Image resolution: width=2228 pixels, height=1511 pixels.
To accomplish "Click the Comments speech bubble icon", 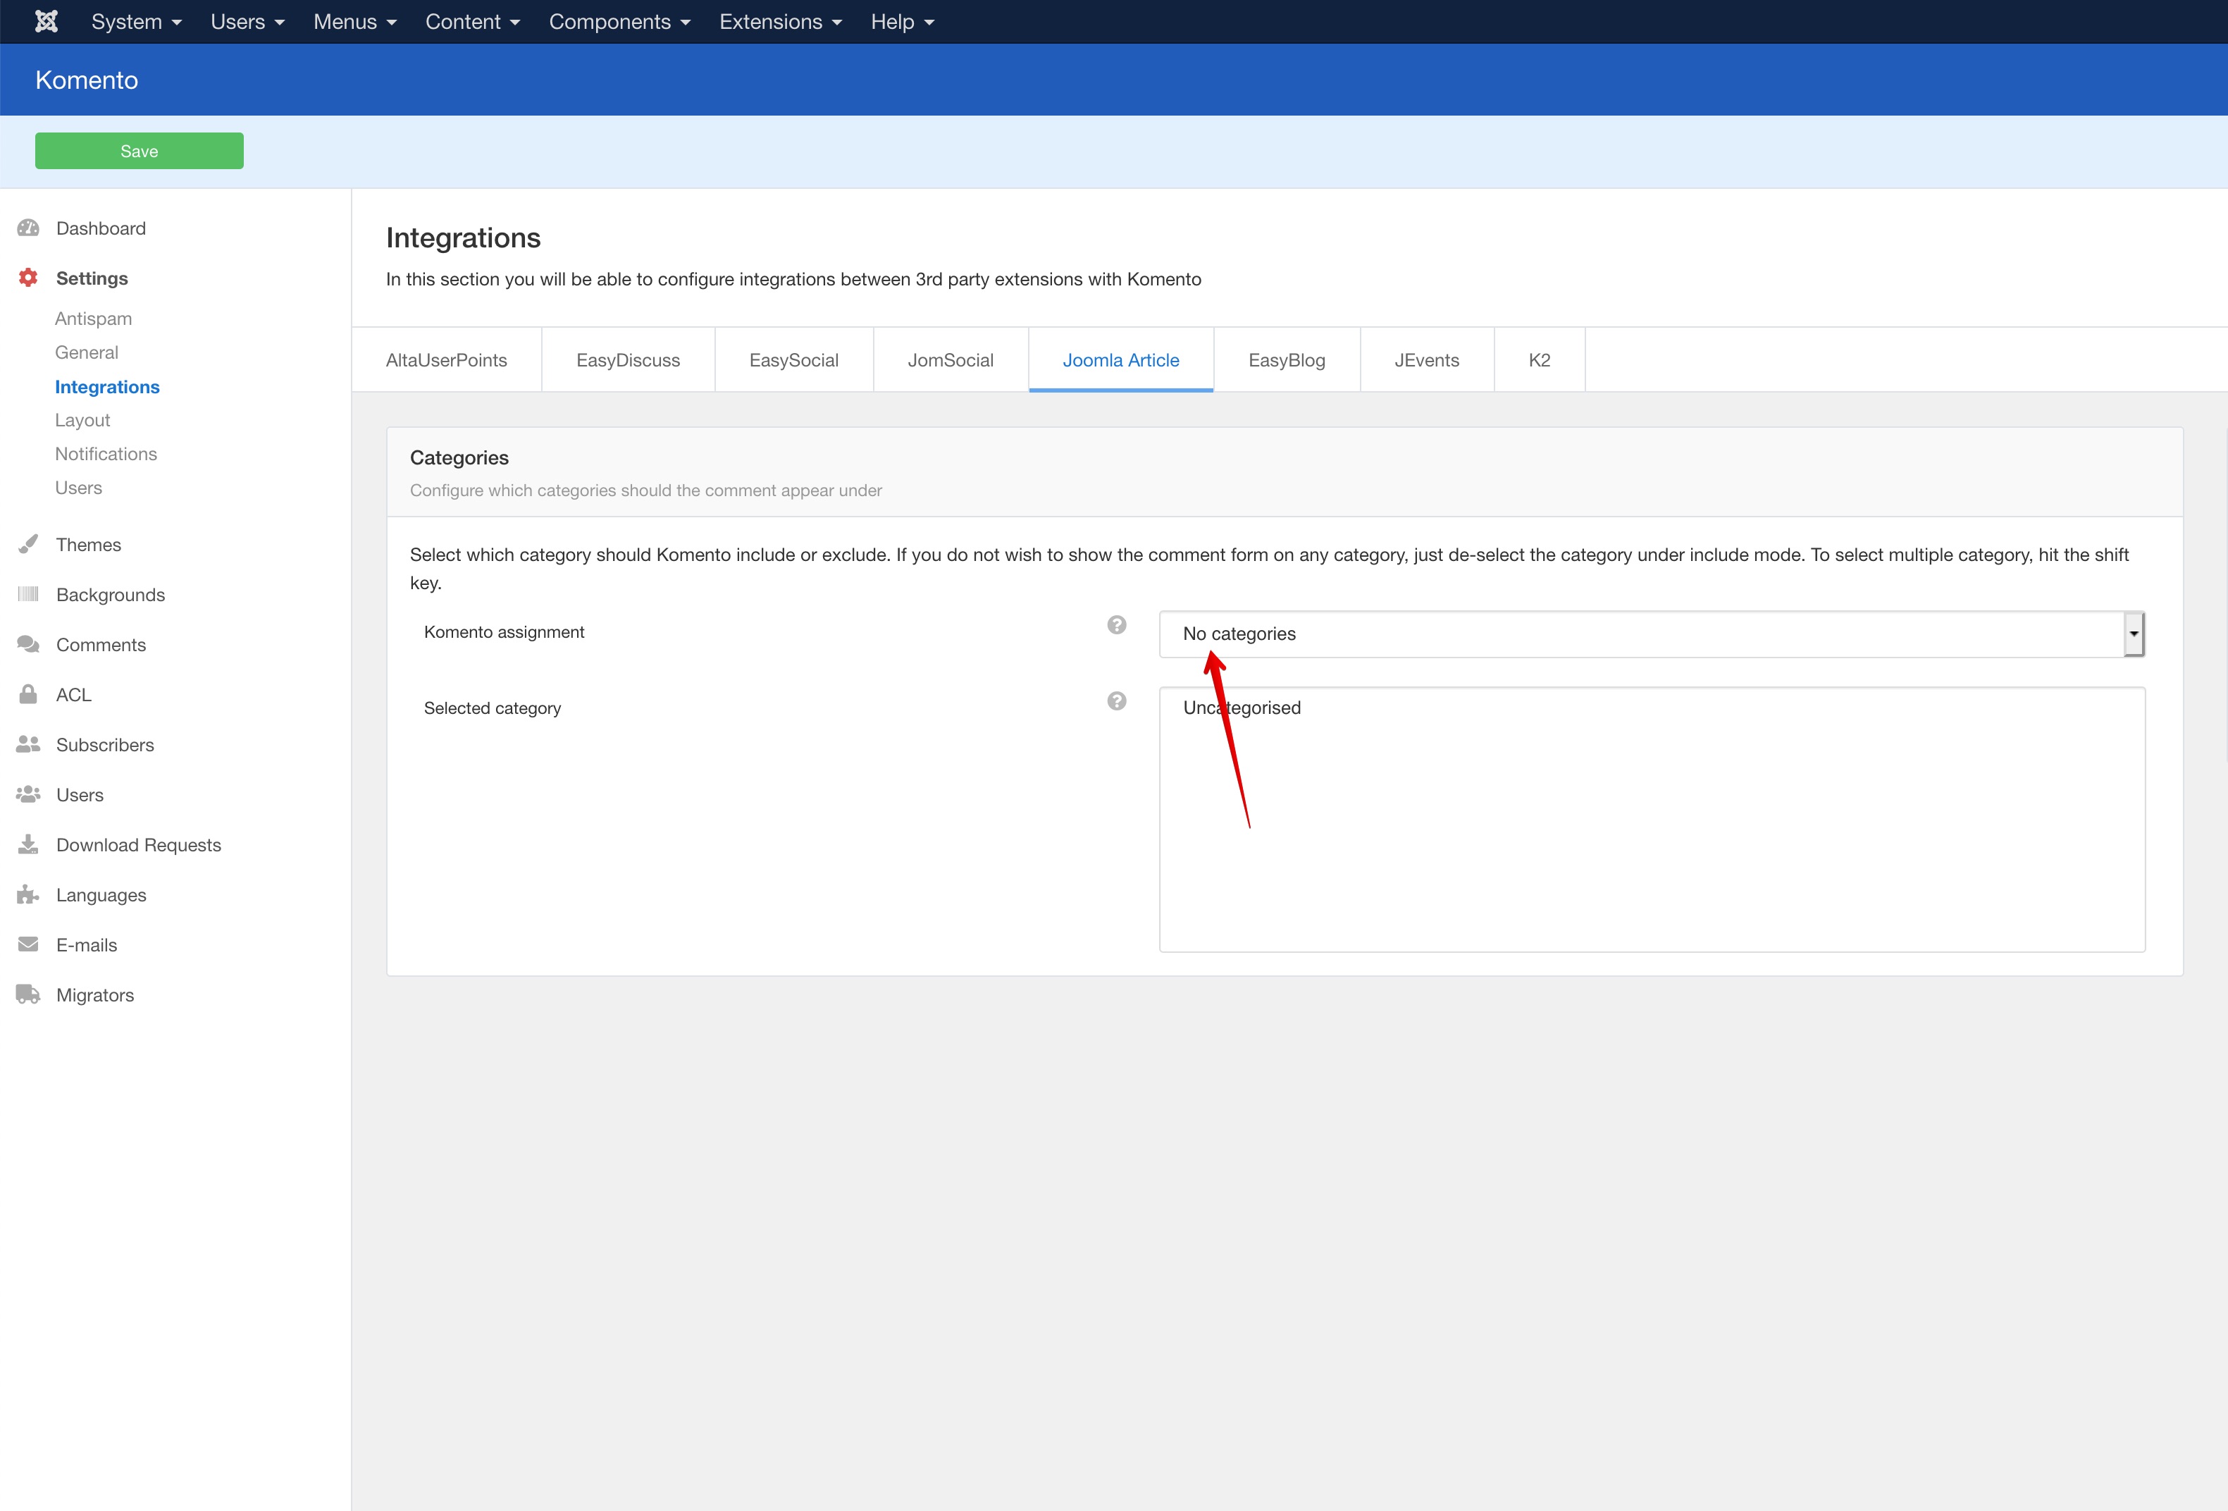I will [x=29, y=644].
